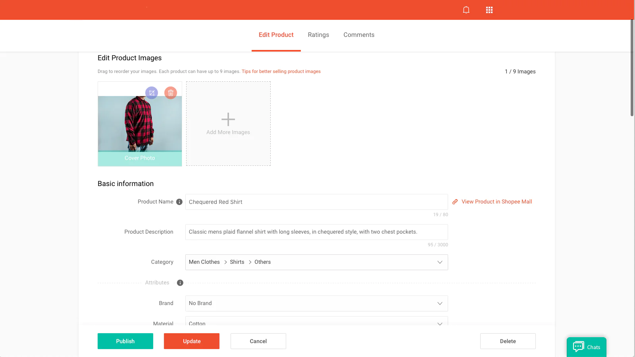
Task: Switch to the Ratings tab
Action: coord(318,35)
